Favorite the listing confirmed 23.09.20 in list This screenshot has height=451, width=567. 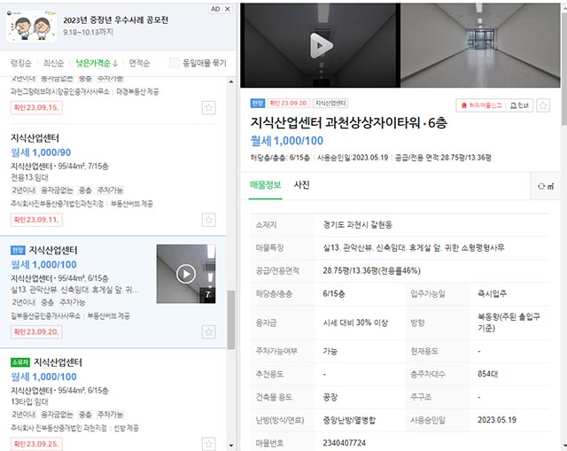tap(209, 332)
